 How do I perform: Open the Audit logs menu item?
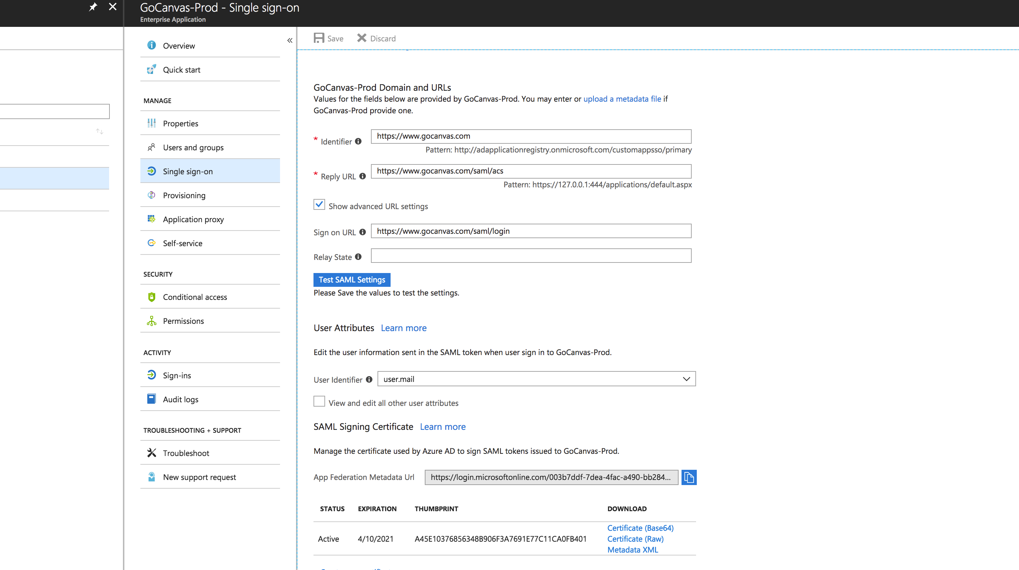pos(210,399)
